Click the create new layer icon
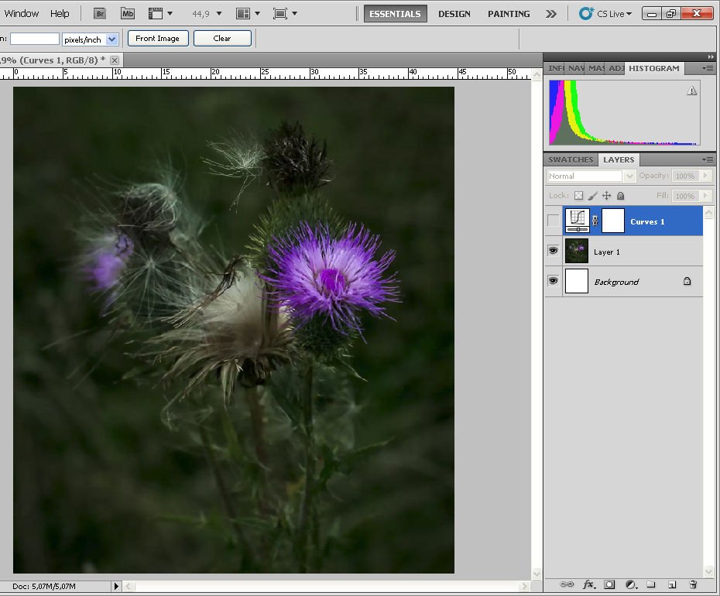 672,584
